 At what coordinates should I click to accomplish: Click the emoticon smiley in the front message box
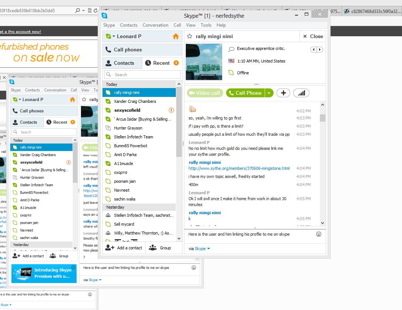pos(319,234)
